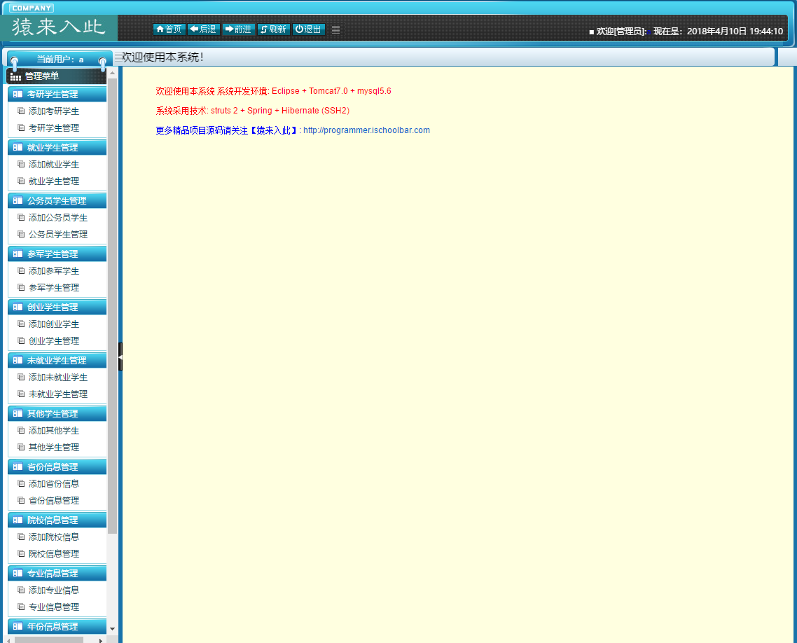Select 添加专业信息 entry
This screenshot has width=797, height=643.
pos(53,590)
